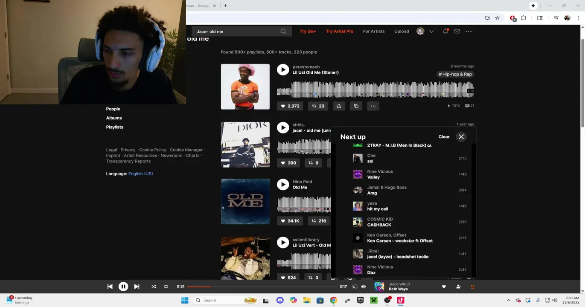Open the Cookie Manager footer link
Viewport: 585px width, 307px height.
pyautogui.click(x=186, y=150)
